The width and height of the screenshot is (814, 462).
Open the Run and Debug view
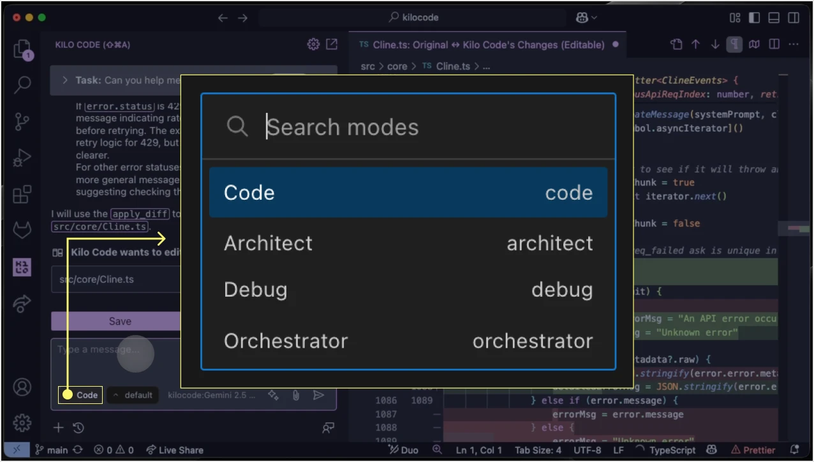point(22,157)
